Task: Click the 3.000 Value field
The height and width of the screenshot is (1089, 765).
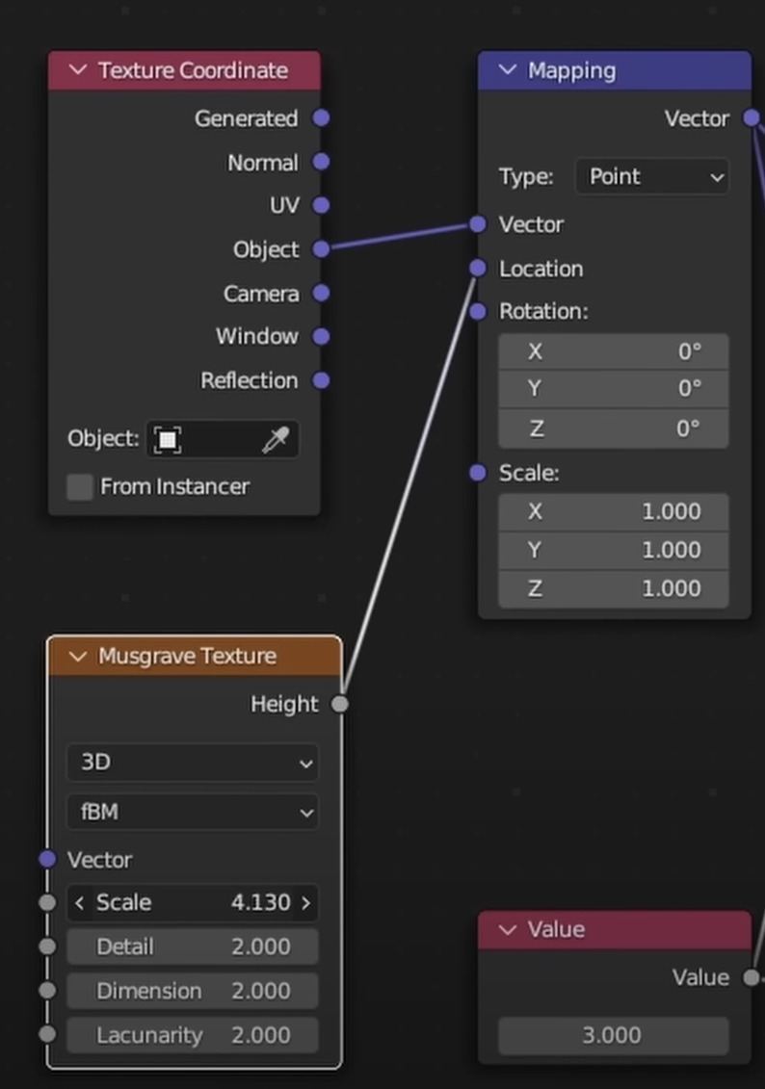Action: [613, 1035]
